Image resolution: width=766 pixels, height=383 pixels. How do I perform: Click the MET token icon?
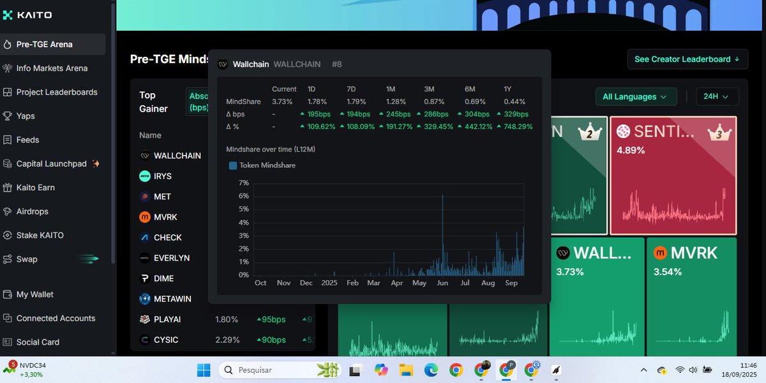(x=145, y=197)
